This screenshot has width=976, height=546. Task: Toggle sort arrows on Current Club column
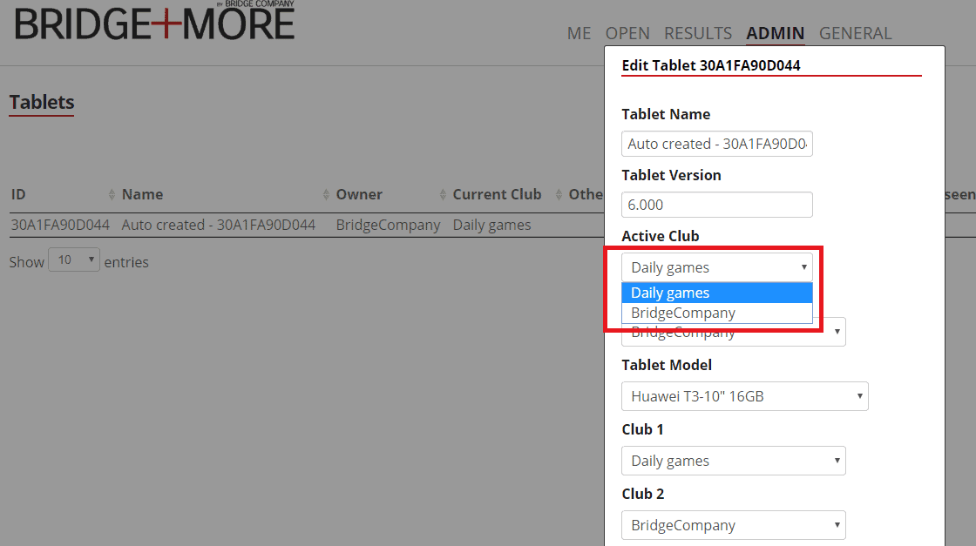pos(559,195)
